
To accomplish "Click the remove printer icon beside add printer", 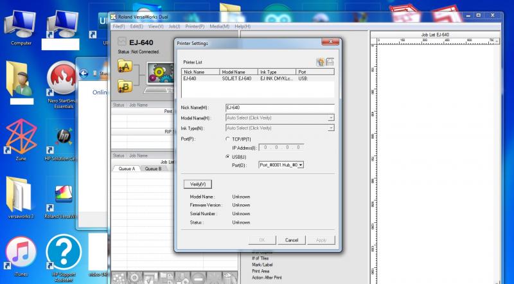I will point(330,62).
